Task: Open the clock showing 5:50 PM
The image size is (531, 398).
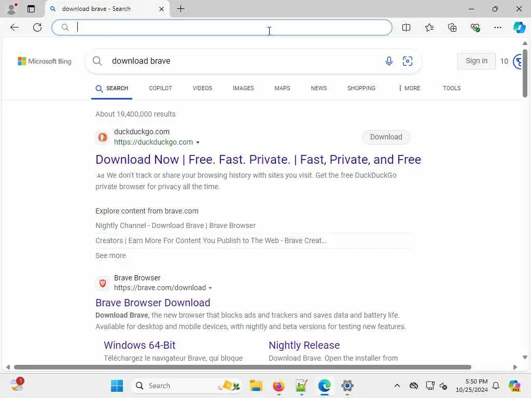Action: pos(472,386)
